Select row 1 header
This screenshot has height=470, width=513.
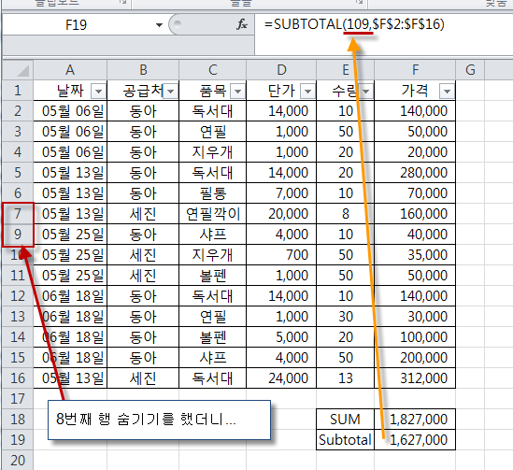[18, 91]
